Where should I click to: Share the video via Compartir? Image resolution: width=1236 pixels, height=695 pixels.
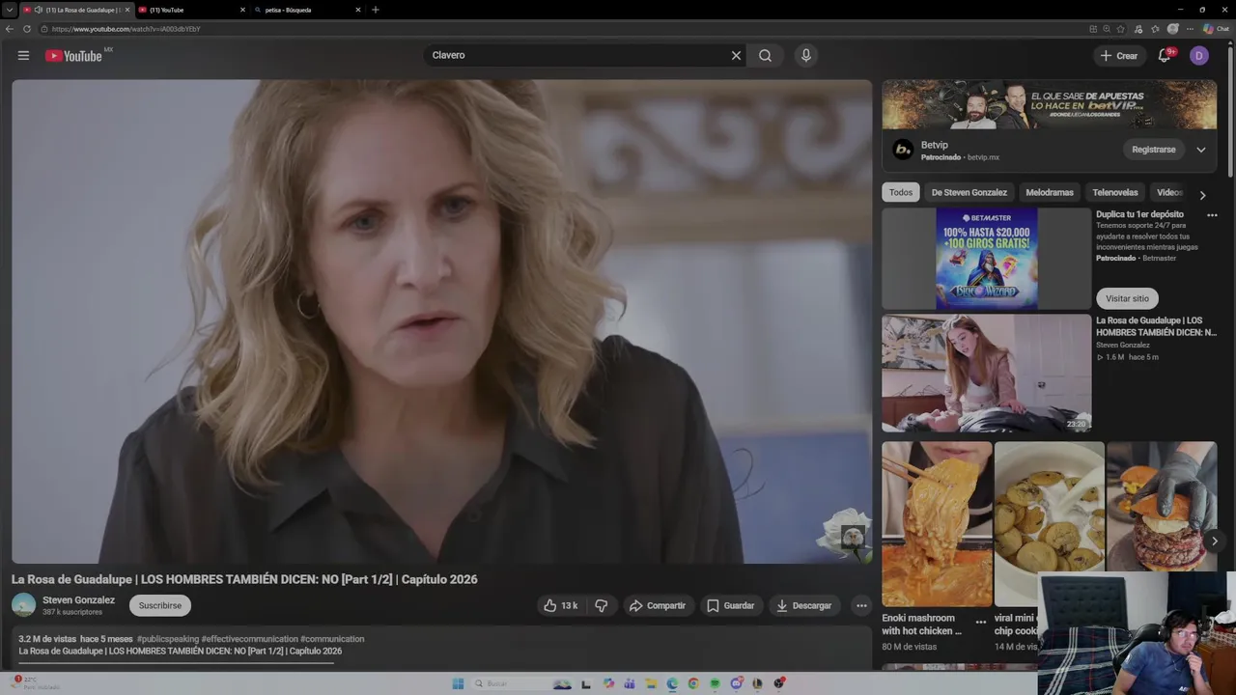(x=657, y=605)
